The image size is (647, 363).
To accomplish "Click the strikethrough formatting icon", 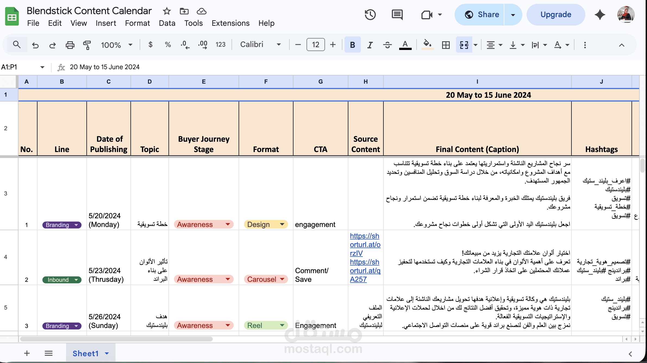I will pos(387,45).
